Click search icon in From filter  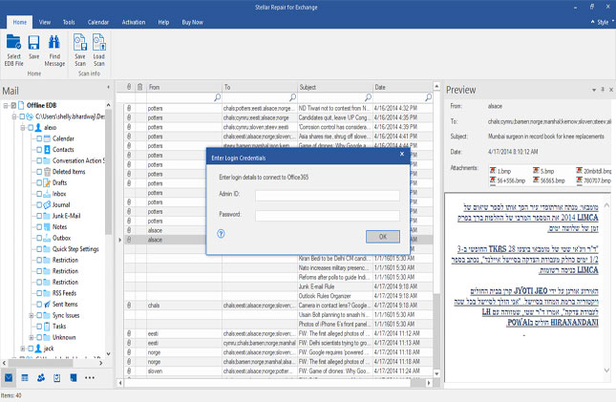coord(217,97)
